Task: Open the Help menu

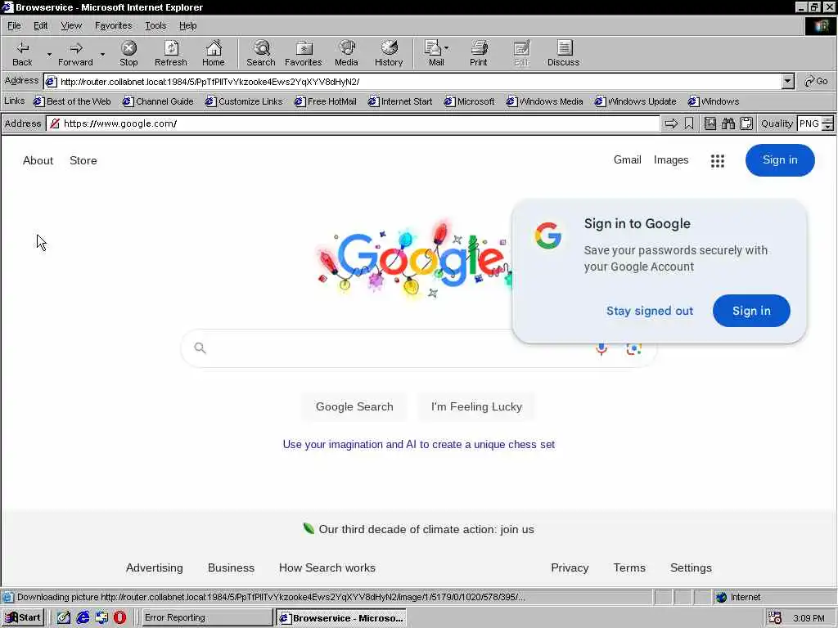Action: [x=187, y=25]
